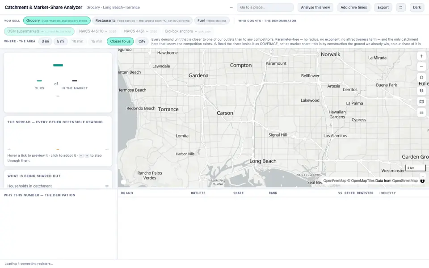Click the left tick in the spread

coord(9,150)
